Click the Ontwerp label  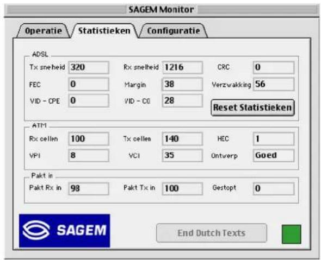tap(224, 156)
